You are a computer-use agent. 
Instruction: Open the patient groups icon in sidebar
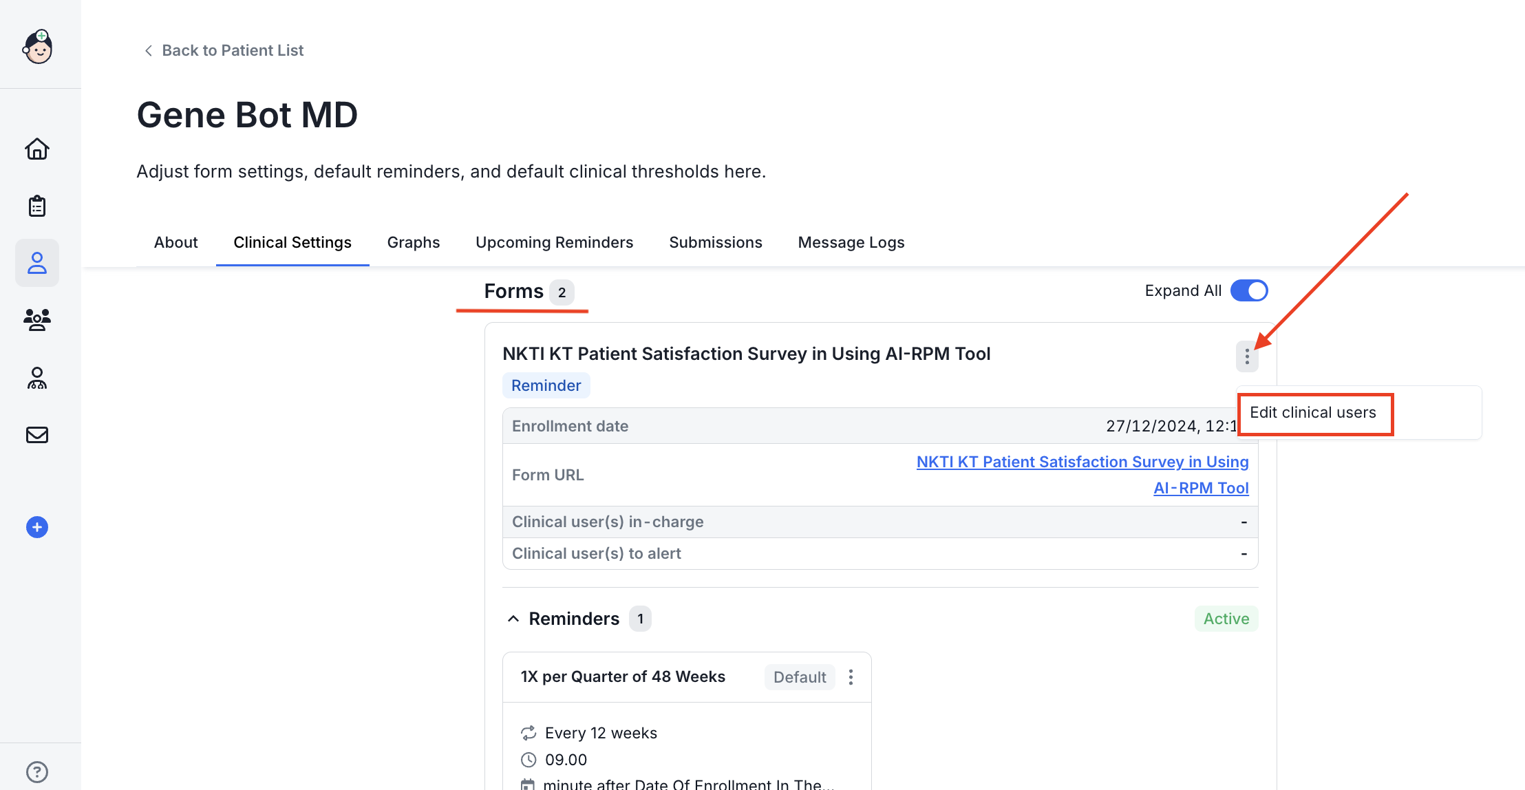37,319
